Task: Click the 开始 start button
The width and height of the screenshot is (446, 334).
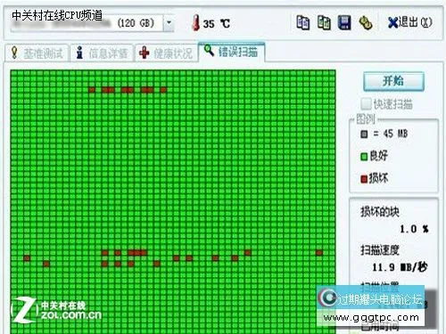Action: point(393,81)
